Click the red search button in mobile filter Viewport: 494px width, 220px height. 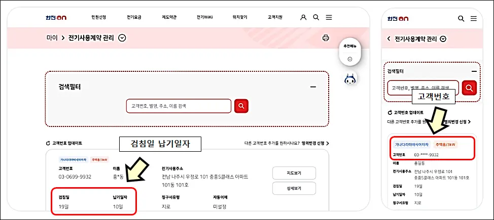tap(469, 88)
